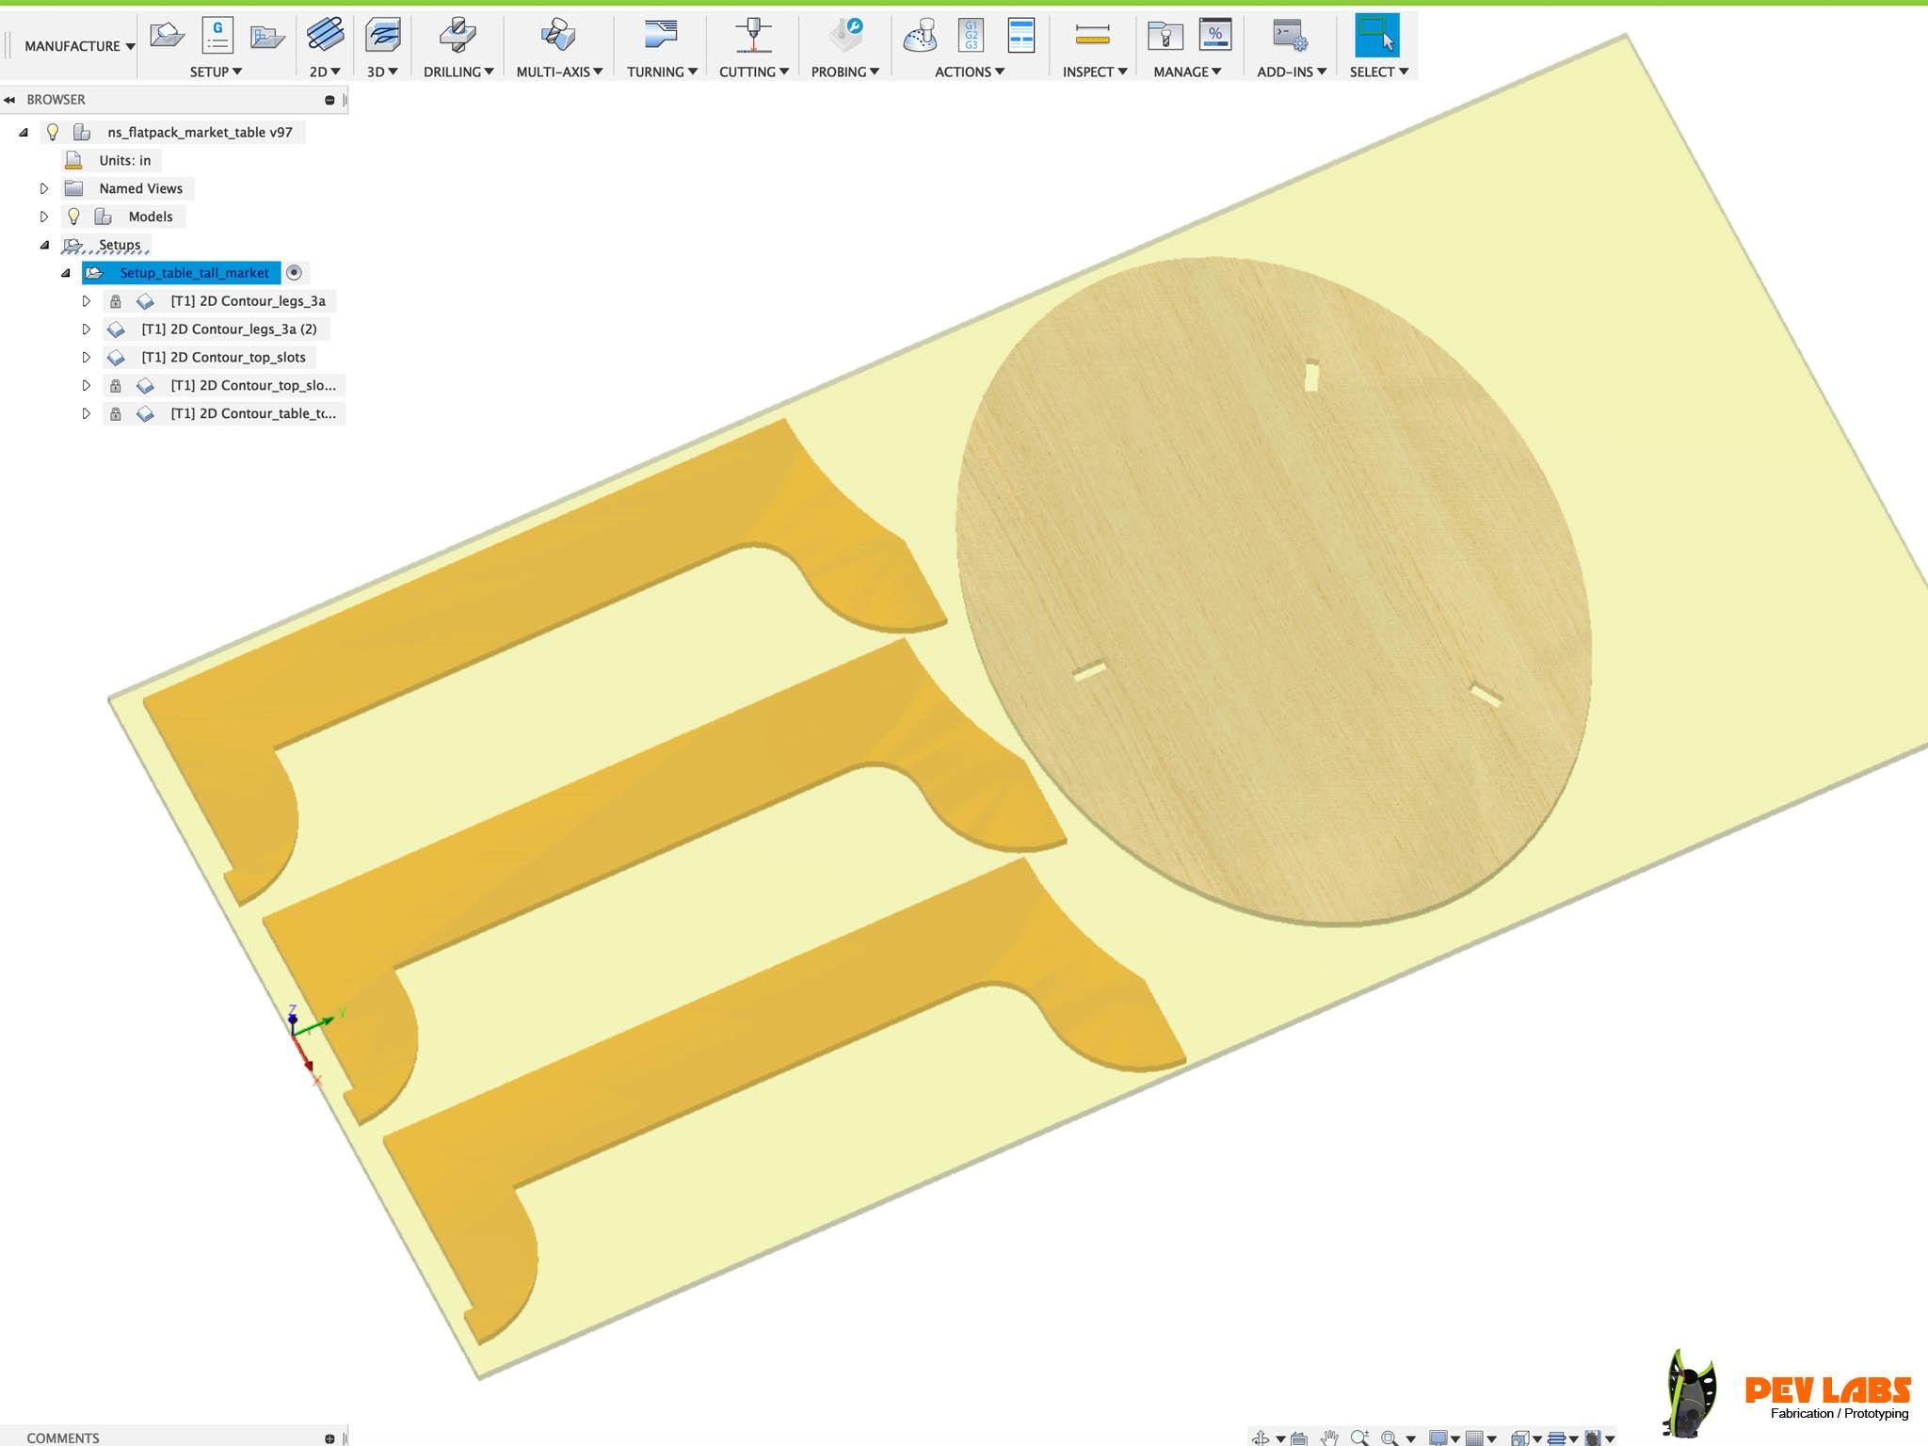The height and width of the screenshot is (1446, 1928).
Task: Click the active setup radio button
Action: [x=294, y=273]
